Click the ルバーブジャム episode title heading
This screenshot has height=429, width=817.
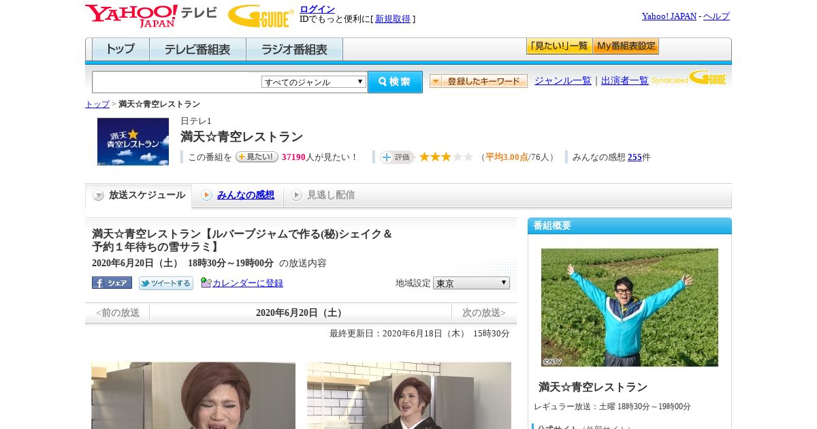click(x=242, y=240)
